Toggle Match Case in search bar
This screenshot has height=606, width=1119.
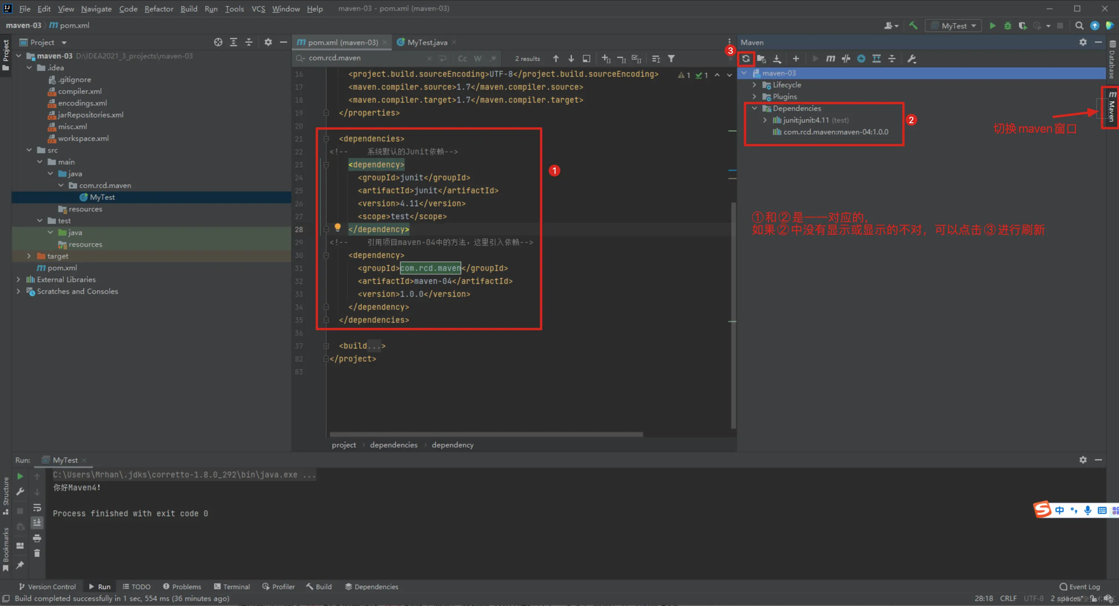(x=462, y=59)
